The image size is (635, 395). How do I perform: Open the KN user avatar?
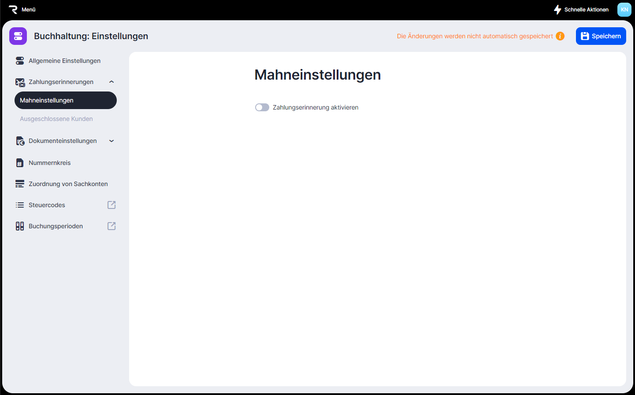624,10
